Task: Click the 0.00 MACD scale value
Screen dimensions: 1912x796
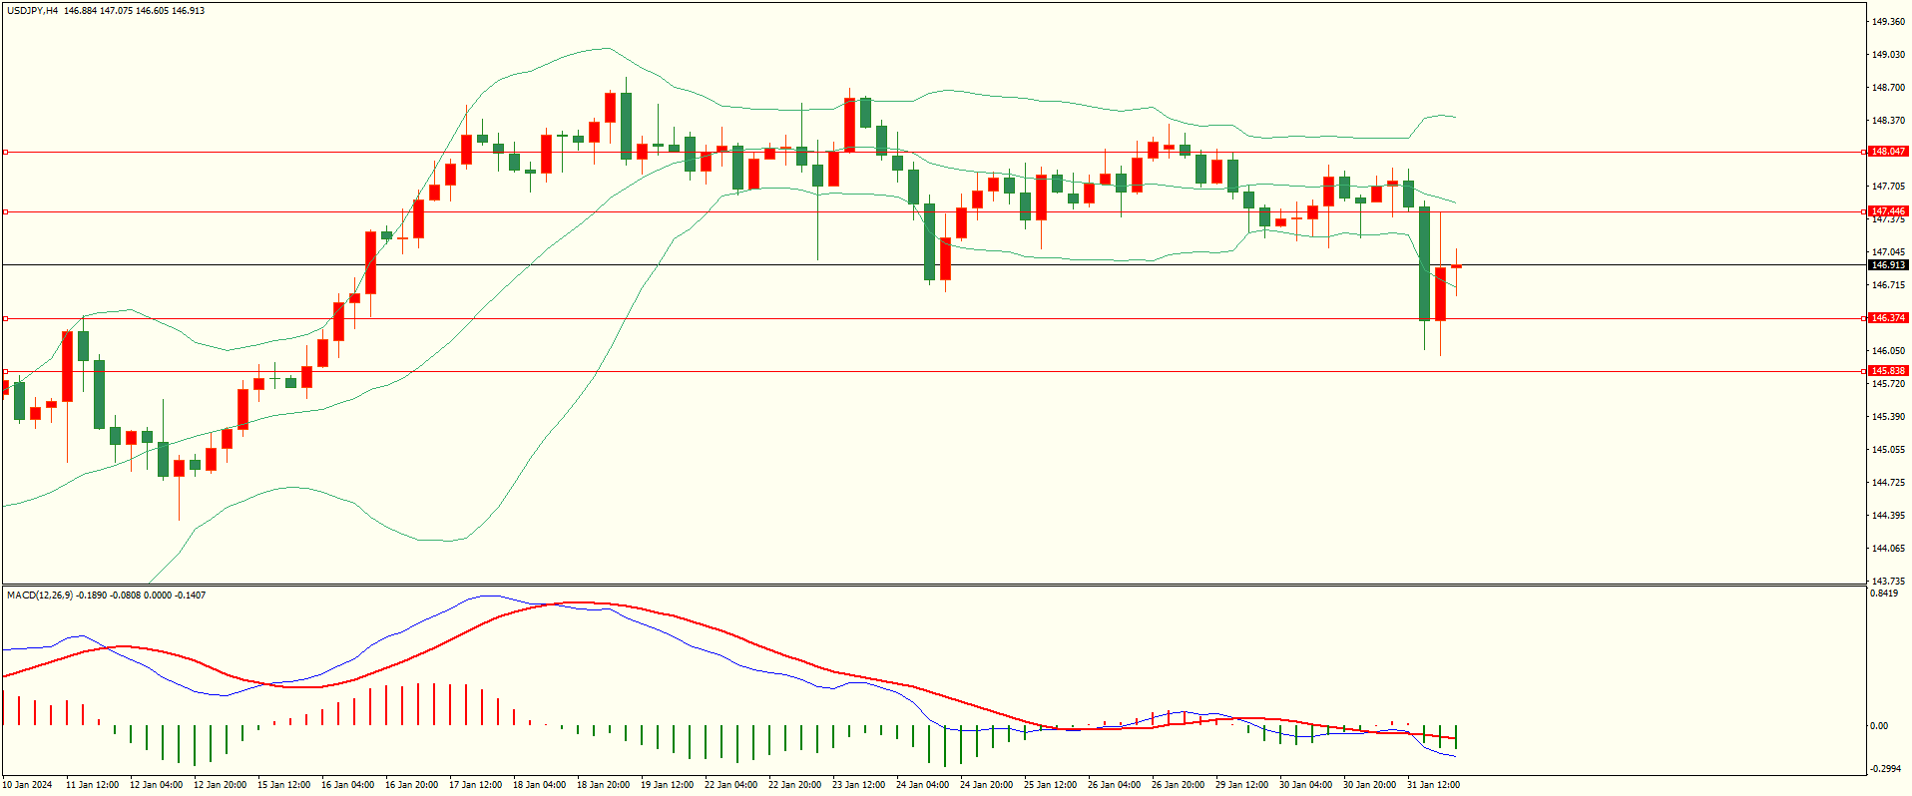Action: (x=1880, y=726)
